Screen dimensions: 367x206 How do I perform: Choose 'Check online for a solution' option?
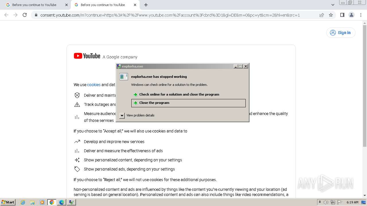point(188,94)
